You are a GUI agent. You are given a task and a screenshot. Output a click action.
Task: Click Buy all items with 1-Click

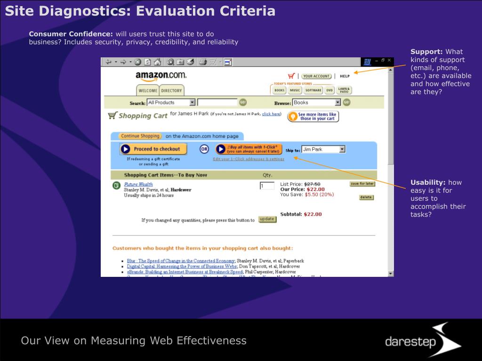249,149
